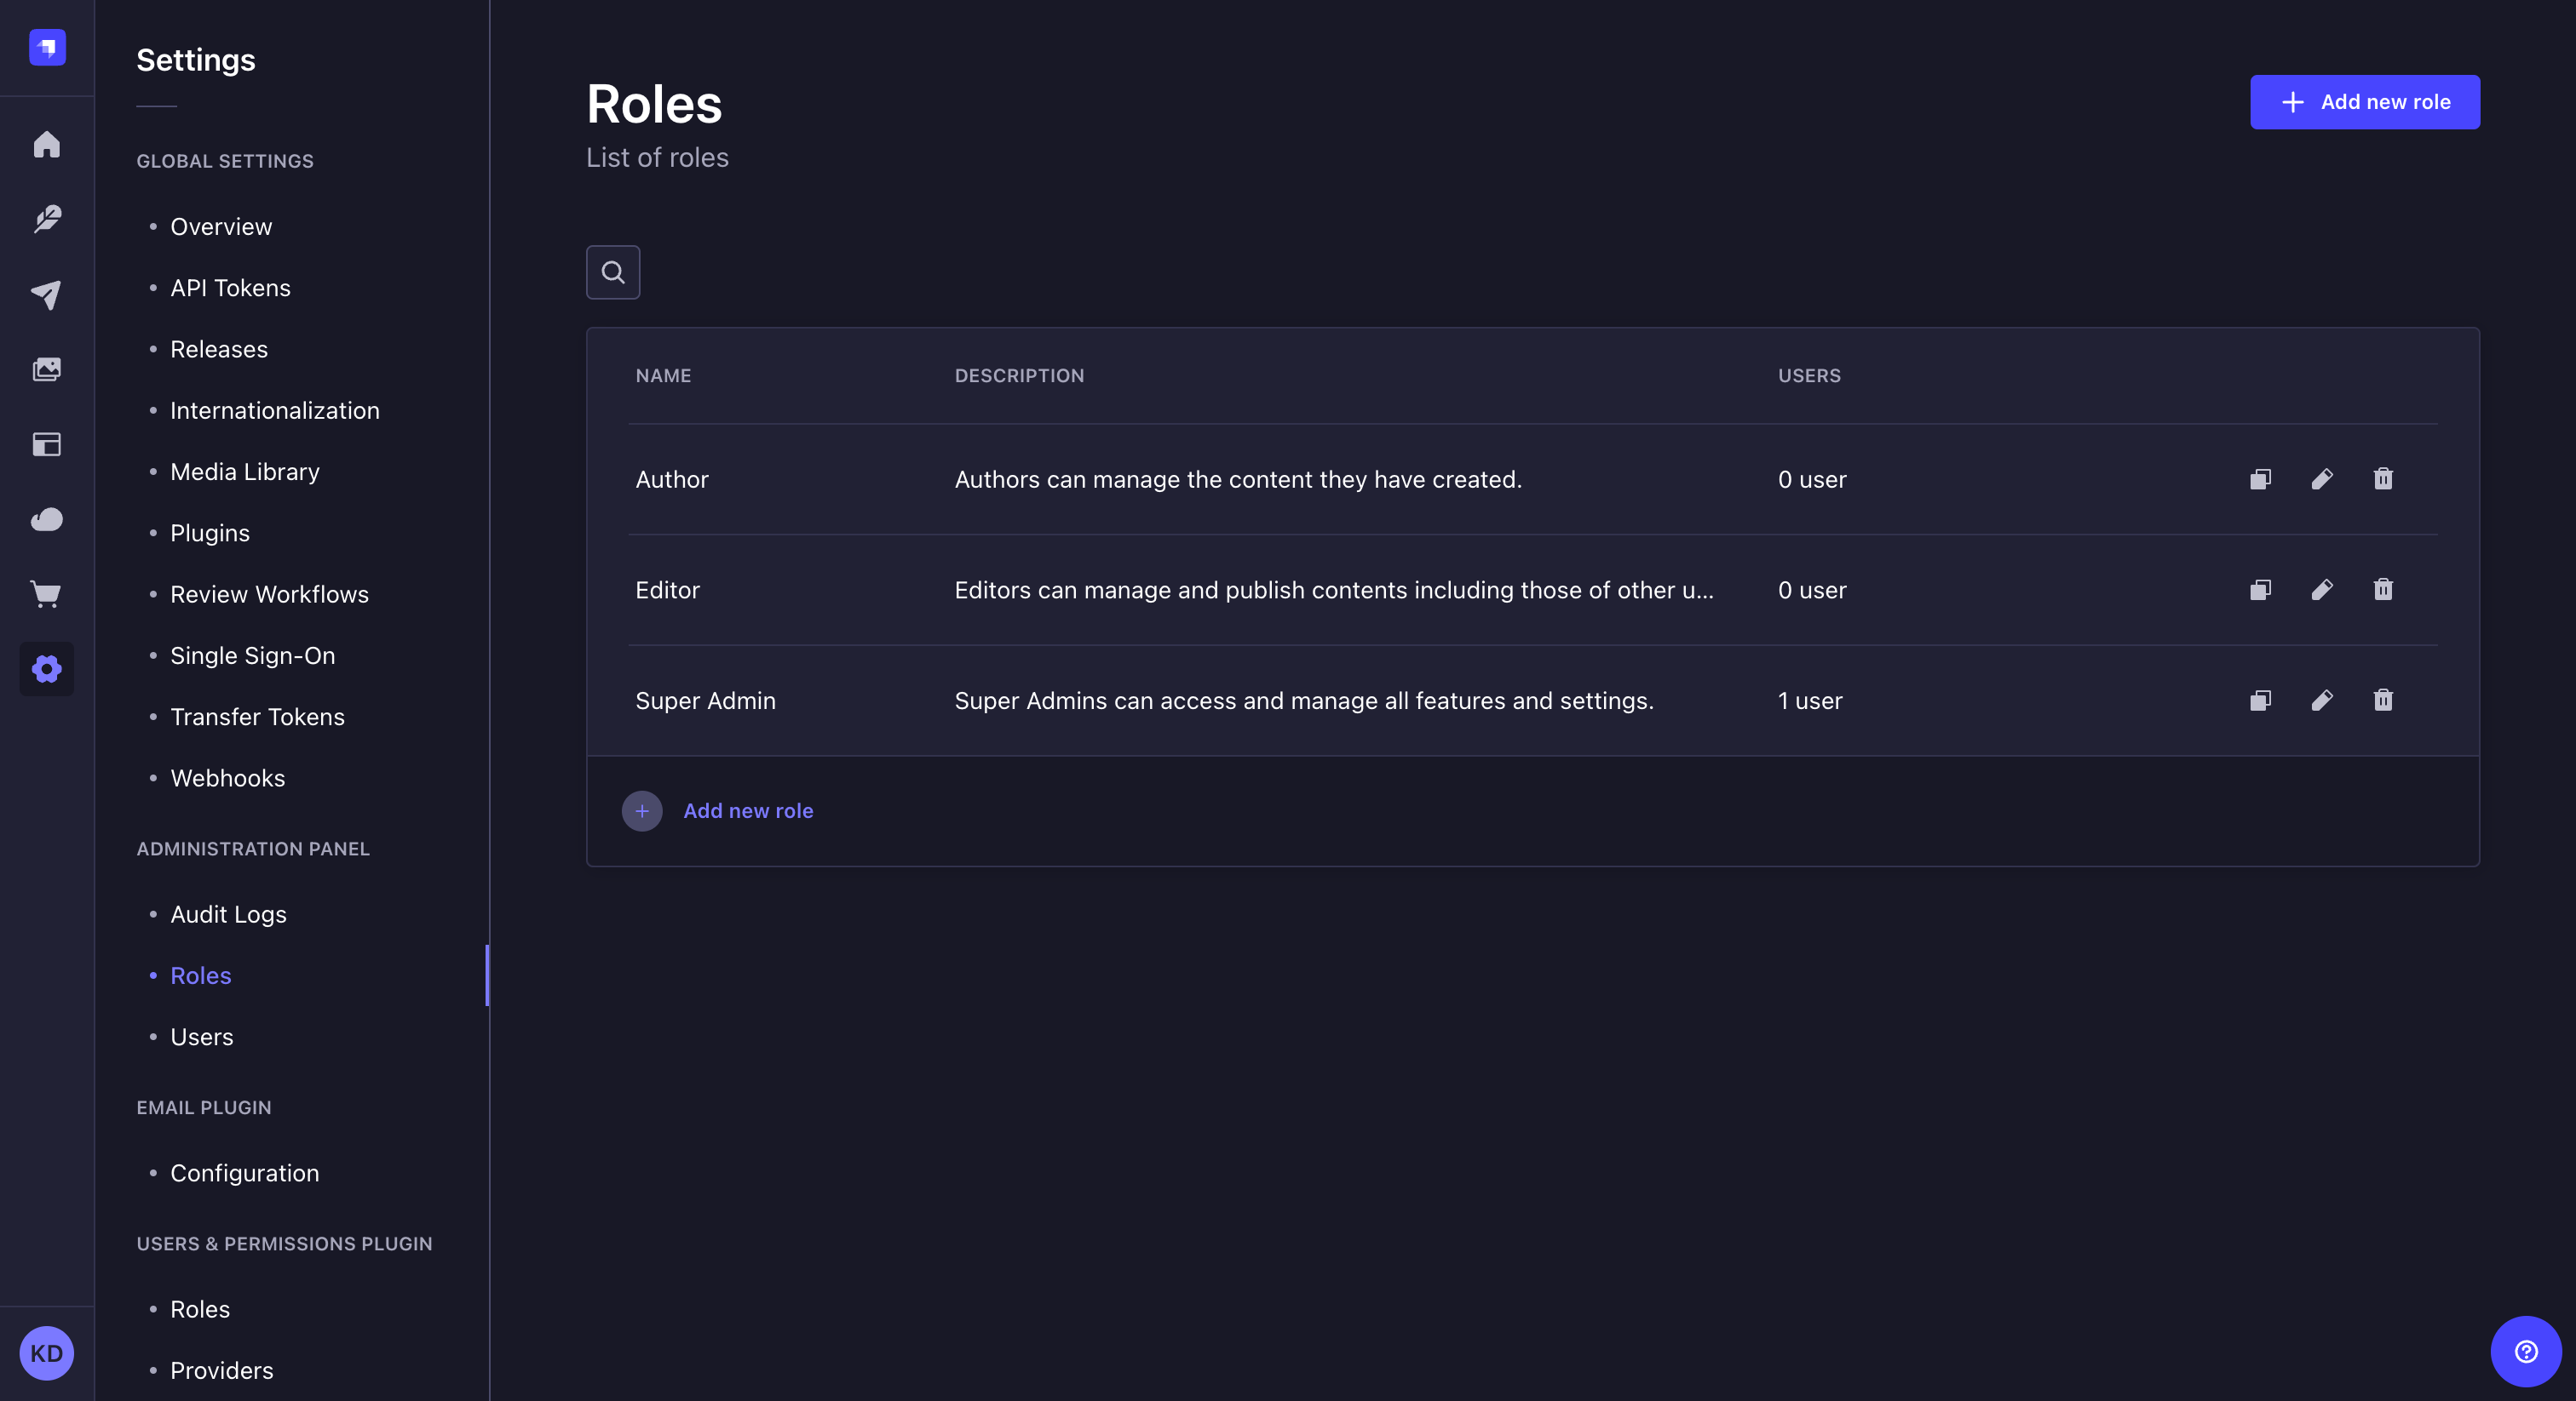Duplicate the Editor role
Screen dimensions: 2576x1401
click(x=2259, y=590)
